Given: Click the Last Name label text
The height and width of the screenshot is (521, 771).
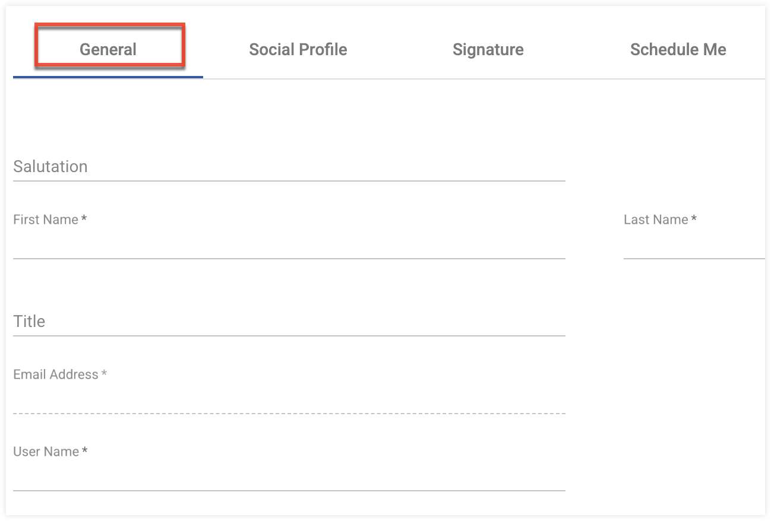Looking at the screenshot, I should click(656, 220).
